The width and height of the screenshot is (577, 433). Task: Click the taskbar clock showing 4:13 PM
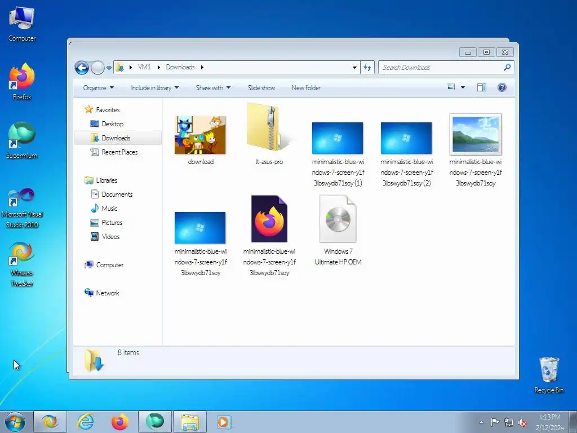[x=550, y=422]
